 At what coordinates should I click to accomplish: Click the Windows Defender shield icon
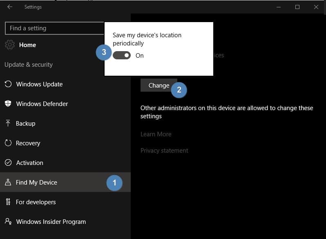[x=8, y=104]
